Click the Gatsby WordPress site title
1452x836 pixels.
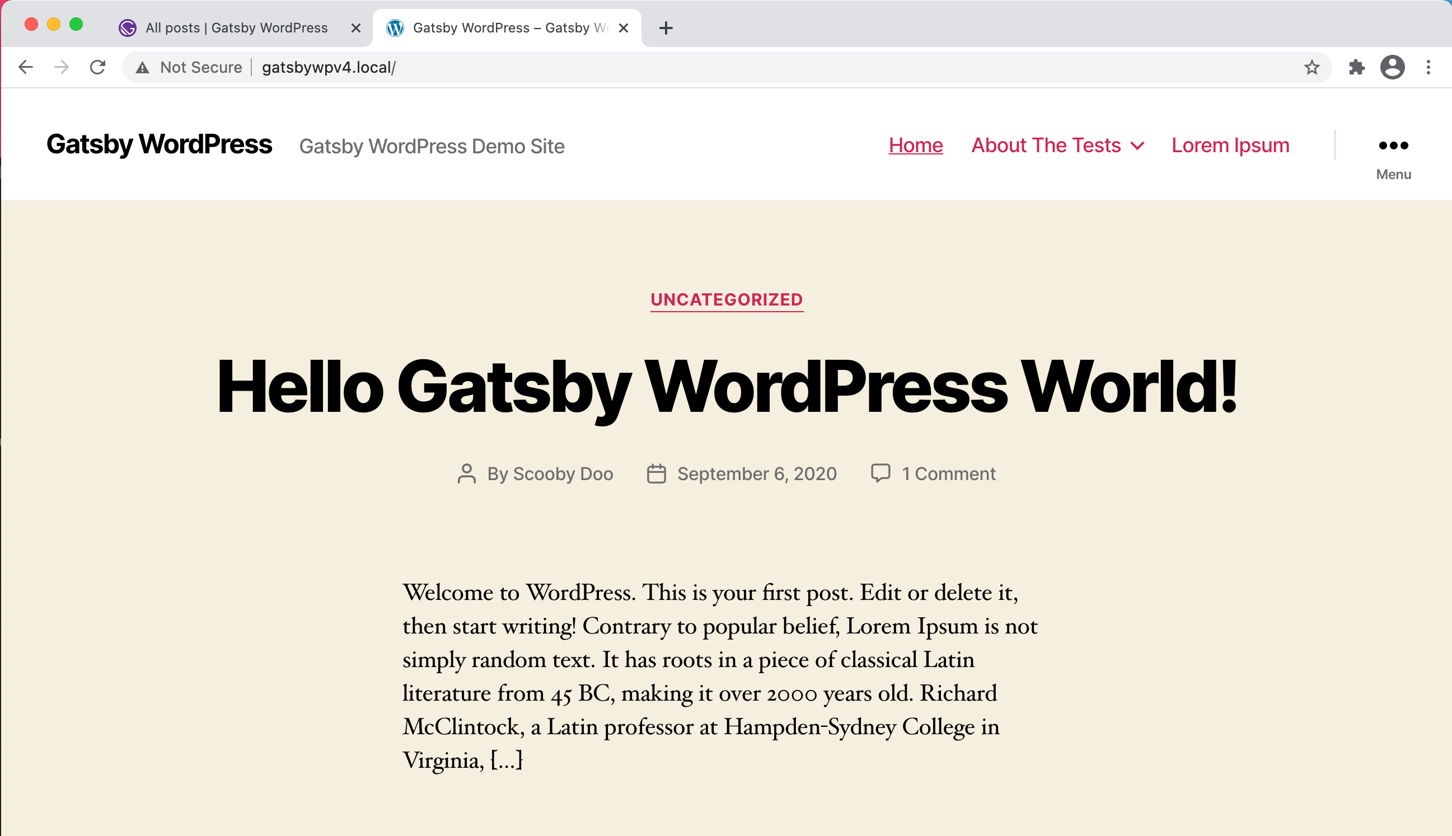[x=159, y=144]
